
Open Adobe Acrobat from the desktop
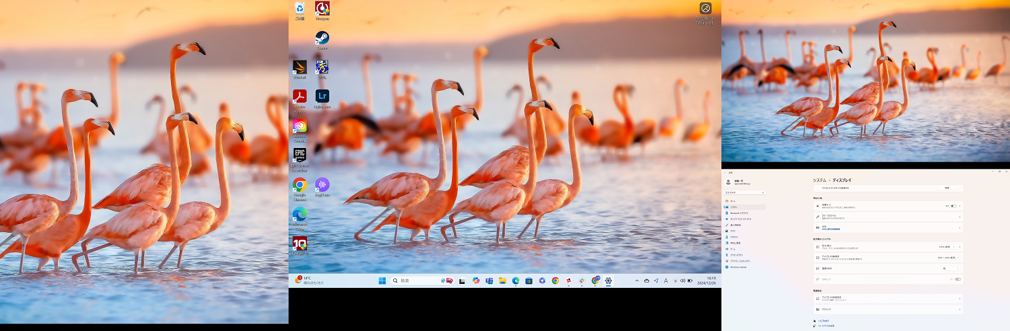coord(300,96)
